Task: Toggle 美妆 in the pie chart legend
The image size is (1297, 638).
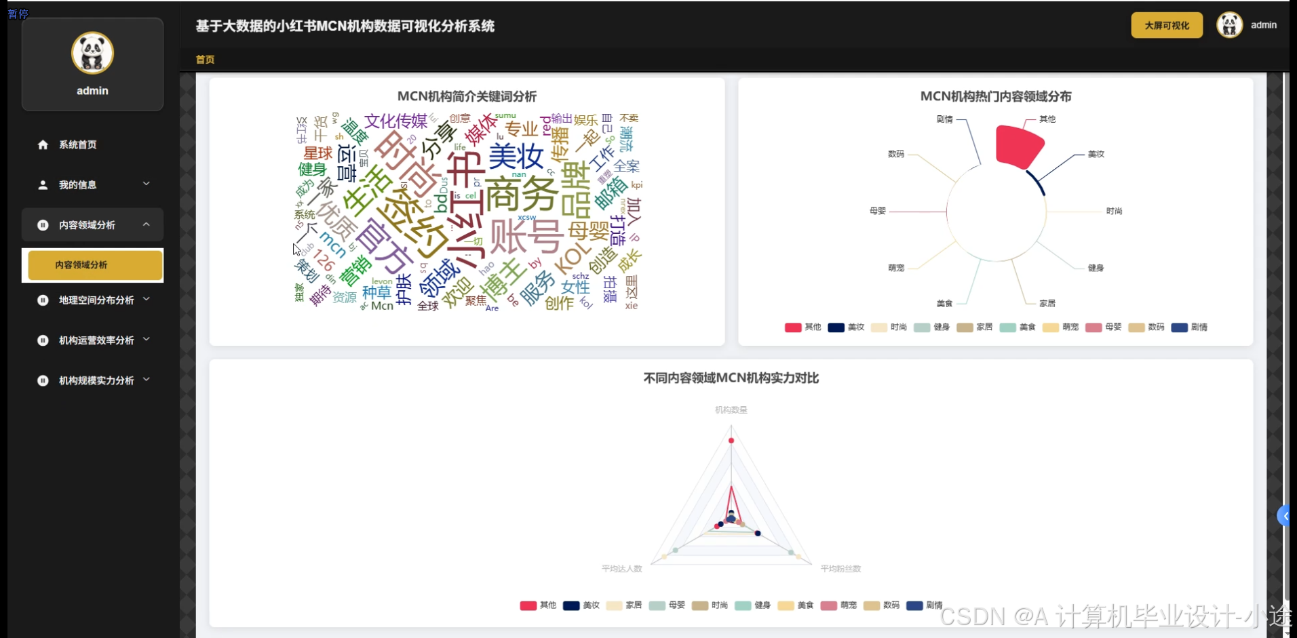Action: (x=846, y=327)
